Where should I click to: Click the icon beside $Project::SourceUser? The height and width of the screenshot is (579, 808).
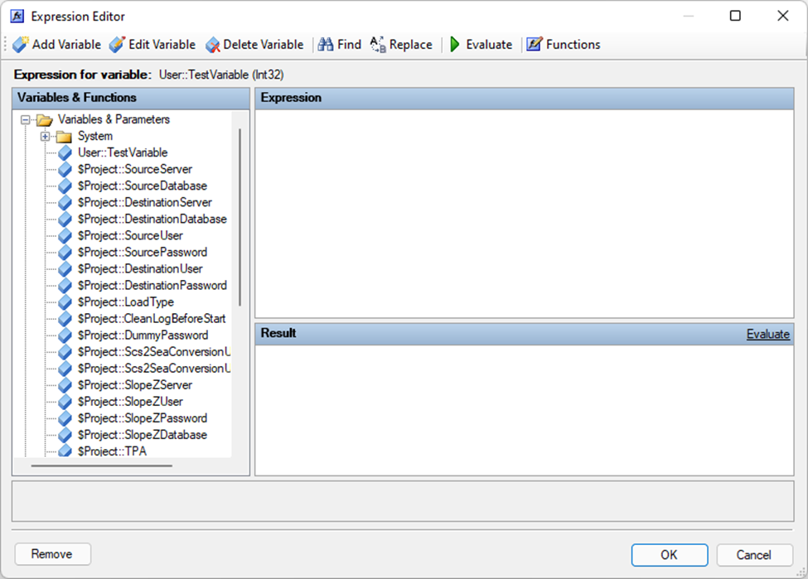[x=65, y=235]
